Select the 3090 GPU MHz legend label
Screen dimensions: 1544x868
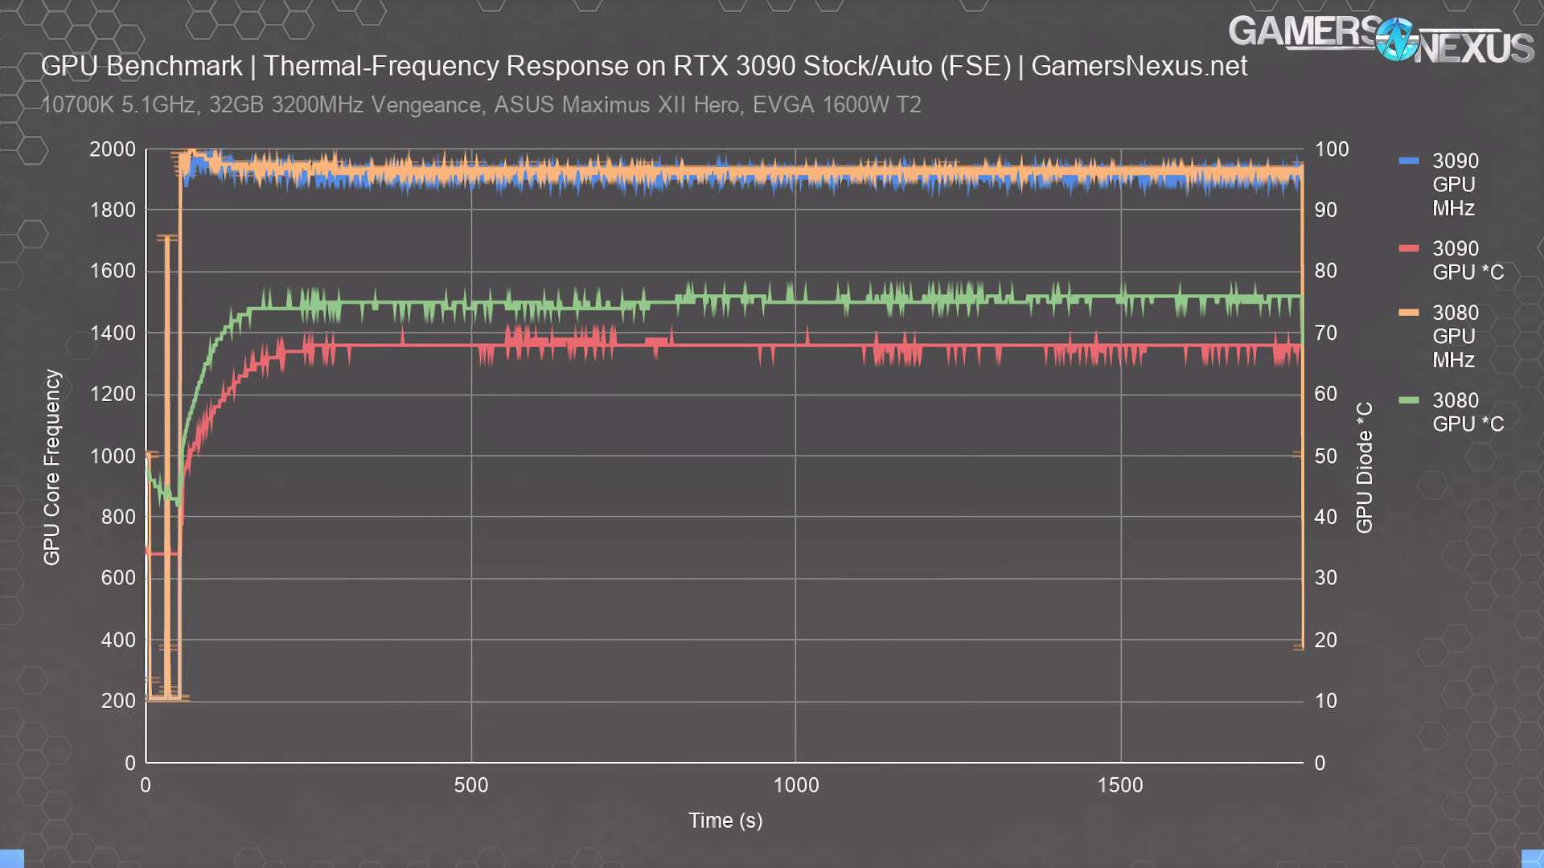pyautogui.click(x=1455, y=184)
